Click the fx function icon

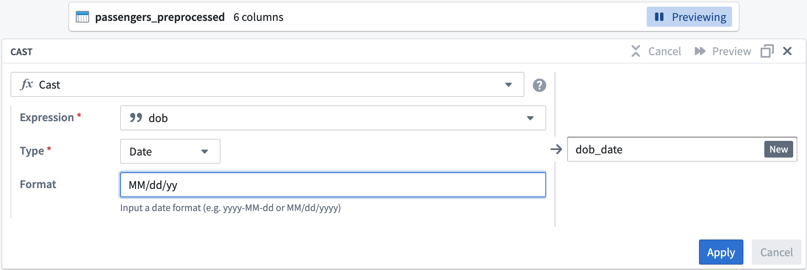pos(27,84)
